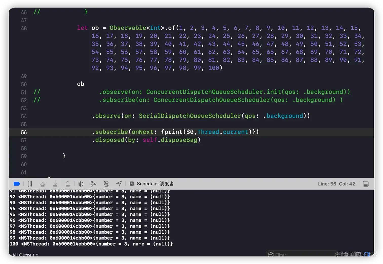
Task: Click line number 54 in the gutter
Action: pos(24,116)
